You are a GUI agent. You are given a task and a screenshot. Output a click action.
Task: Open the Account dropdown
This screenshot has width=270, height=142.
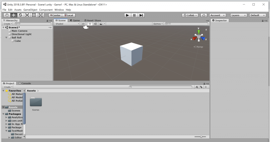[x=218, y=15]
